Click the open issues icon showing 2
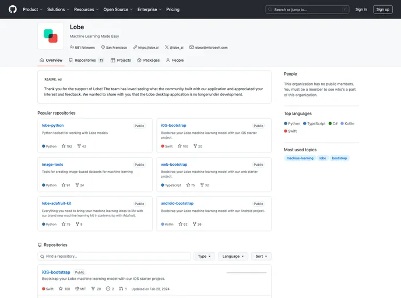The image size is (401, 298). (108, 289)
